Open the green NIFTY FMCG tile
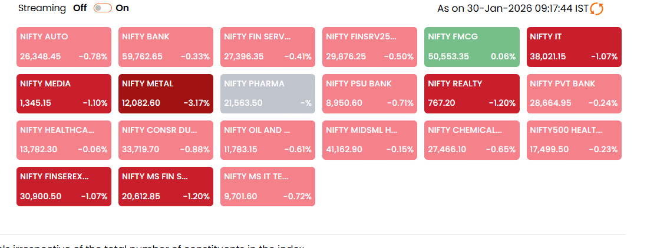Viewport: 657px width, 248px height. click(472, 46)
